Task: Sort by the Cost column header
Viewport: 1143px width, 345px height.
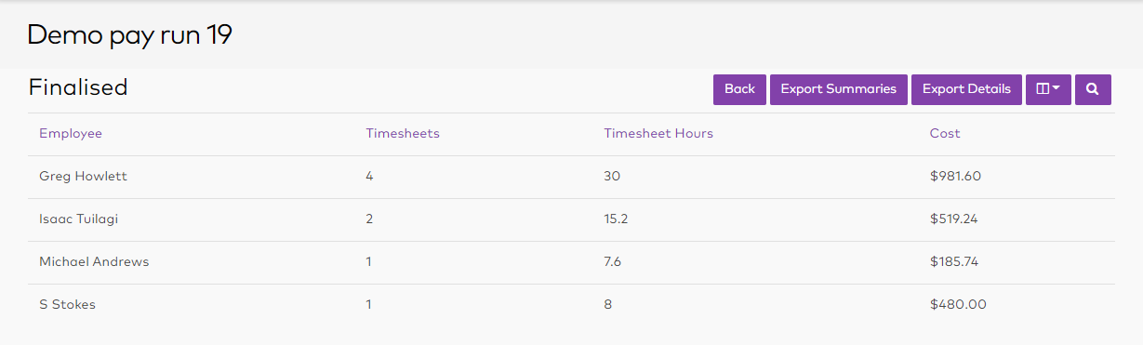Action: 945,134
